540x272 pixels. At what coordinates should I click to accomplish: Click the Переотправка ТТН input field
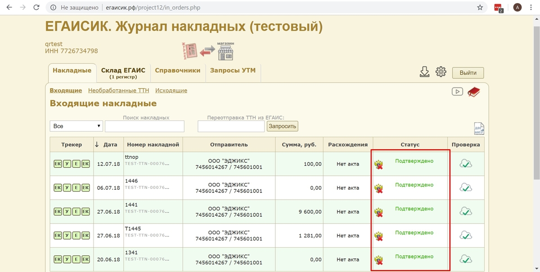coord(231,126)
